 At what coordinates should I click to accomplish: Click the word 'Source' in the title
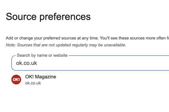coord(21,17)
